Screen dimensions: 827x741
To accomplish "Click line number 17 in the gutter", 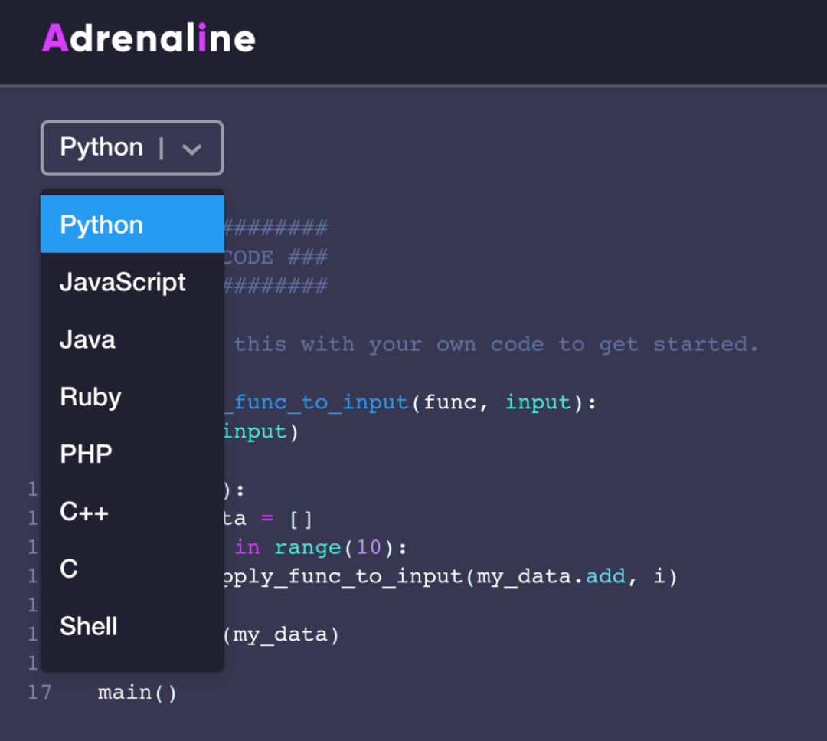I will tap(39, 692).
